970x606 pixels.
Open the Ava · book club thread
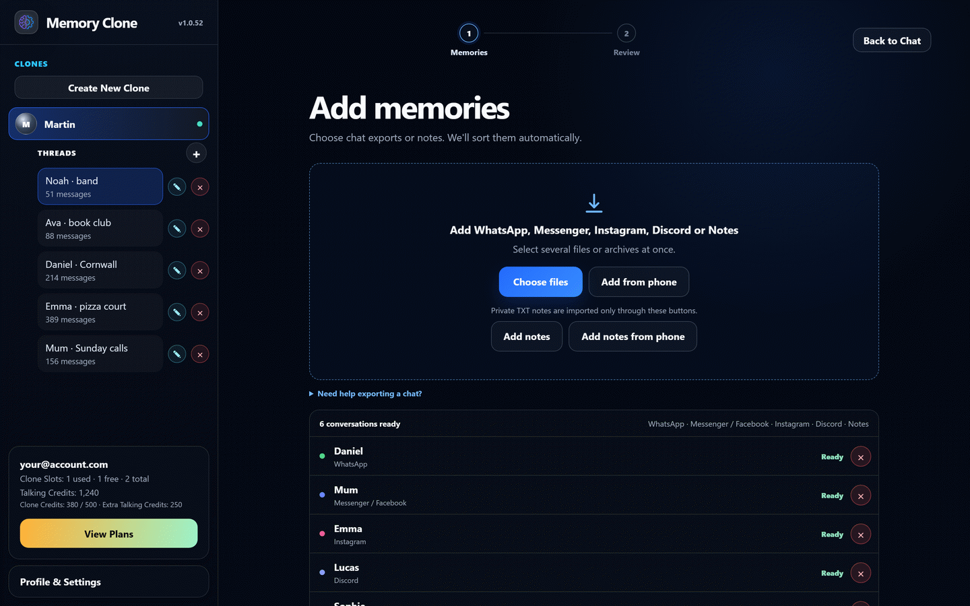pos(100,228)
